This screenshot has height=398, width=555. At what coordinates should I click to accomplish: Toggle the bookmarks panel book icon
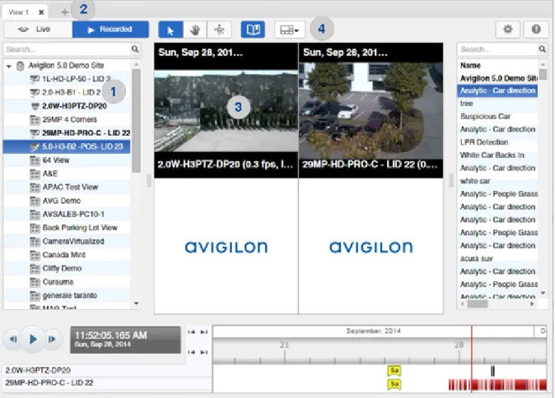[x=253, y=30]
